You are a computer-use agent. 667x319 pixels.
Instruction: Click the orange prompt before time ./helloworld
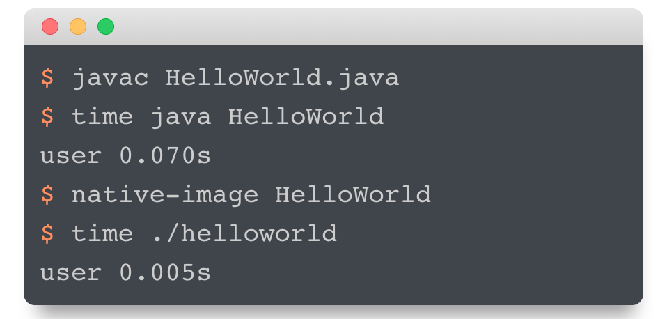click(47, 233)
